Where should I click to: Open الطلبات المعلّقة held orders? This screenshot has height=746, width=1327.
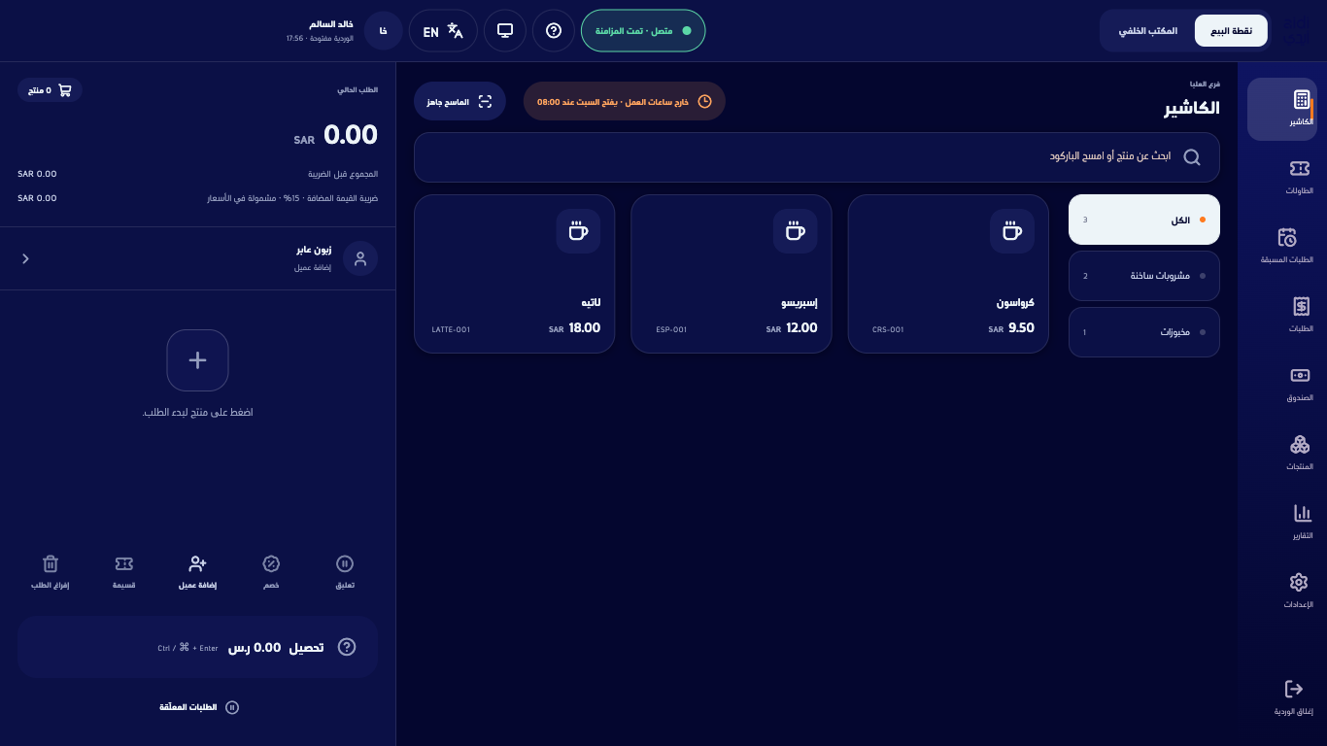198,707
